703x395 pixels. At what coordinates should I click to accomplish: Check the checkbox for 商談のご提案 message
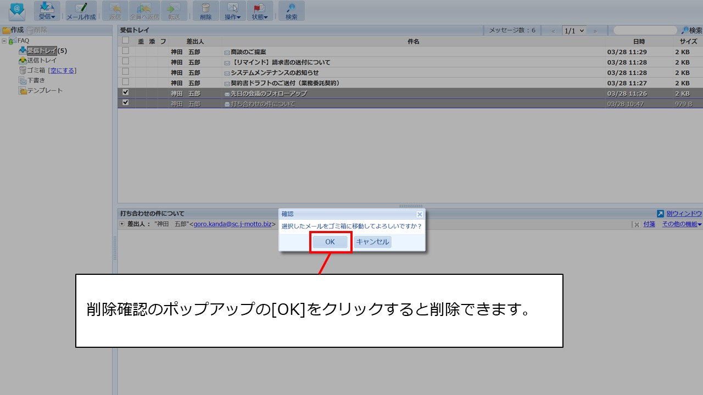click(x=125, y=52)
